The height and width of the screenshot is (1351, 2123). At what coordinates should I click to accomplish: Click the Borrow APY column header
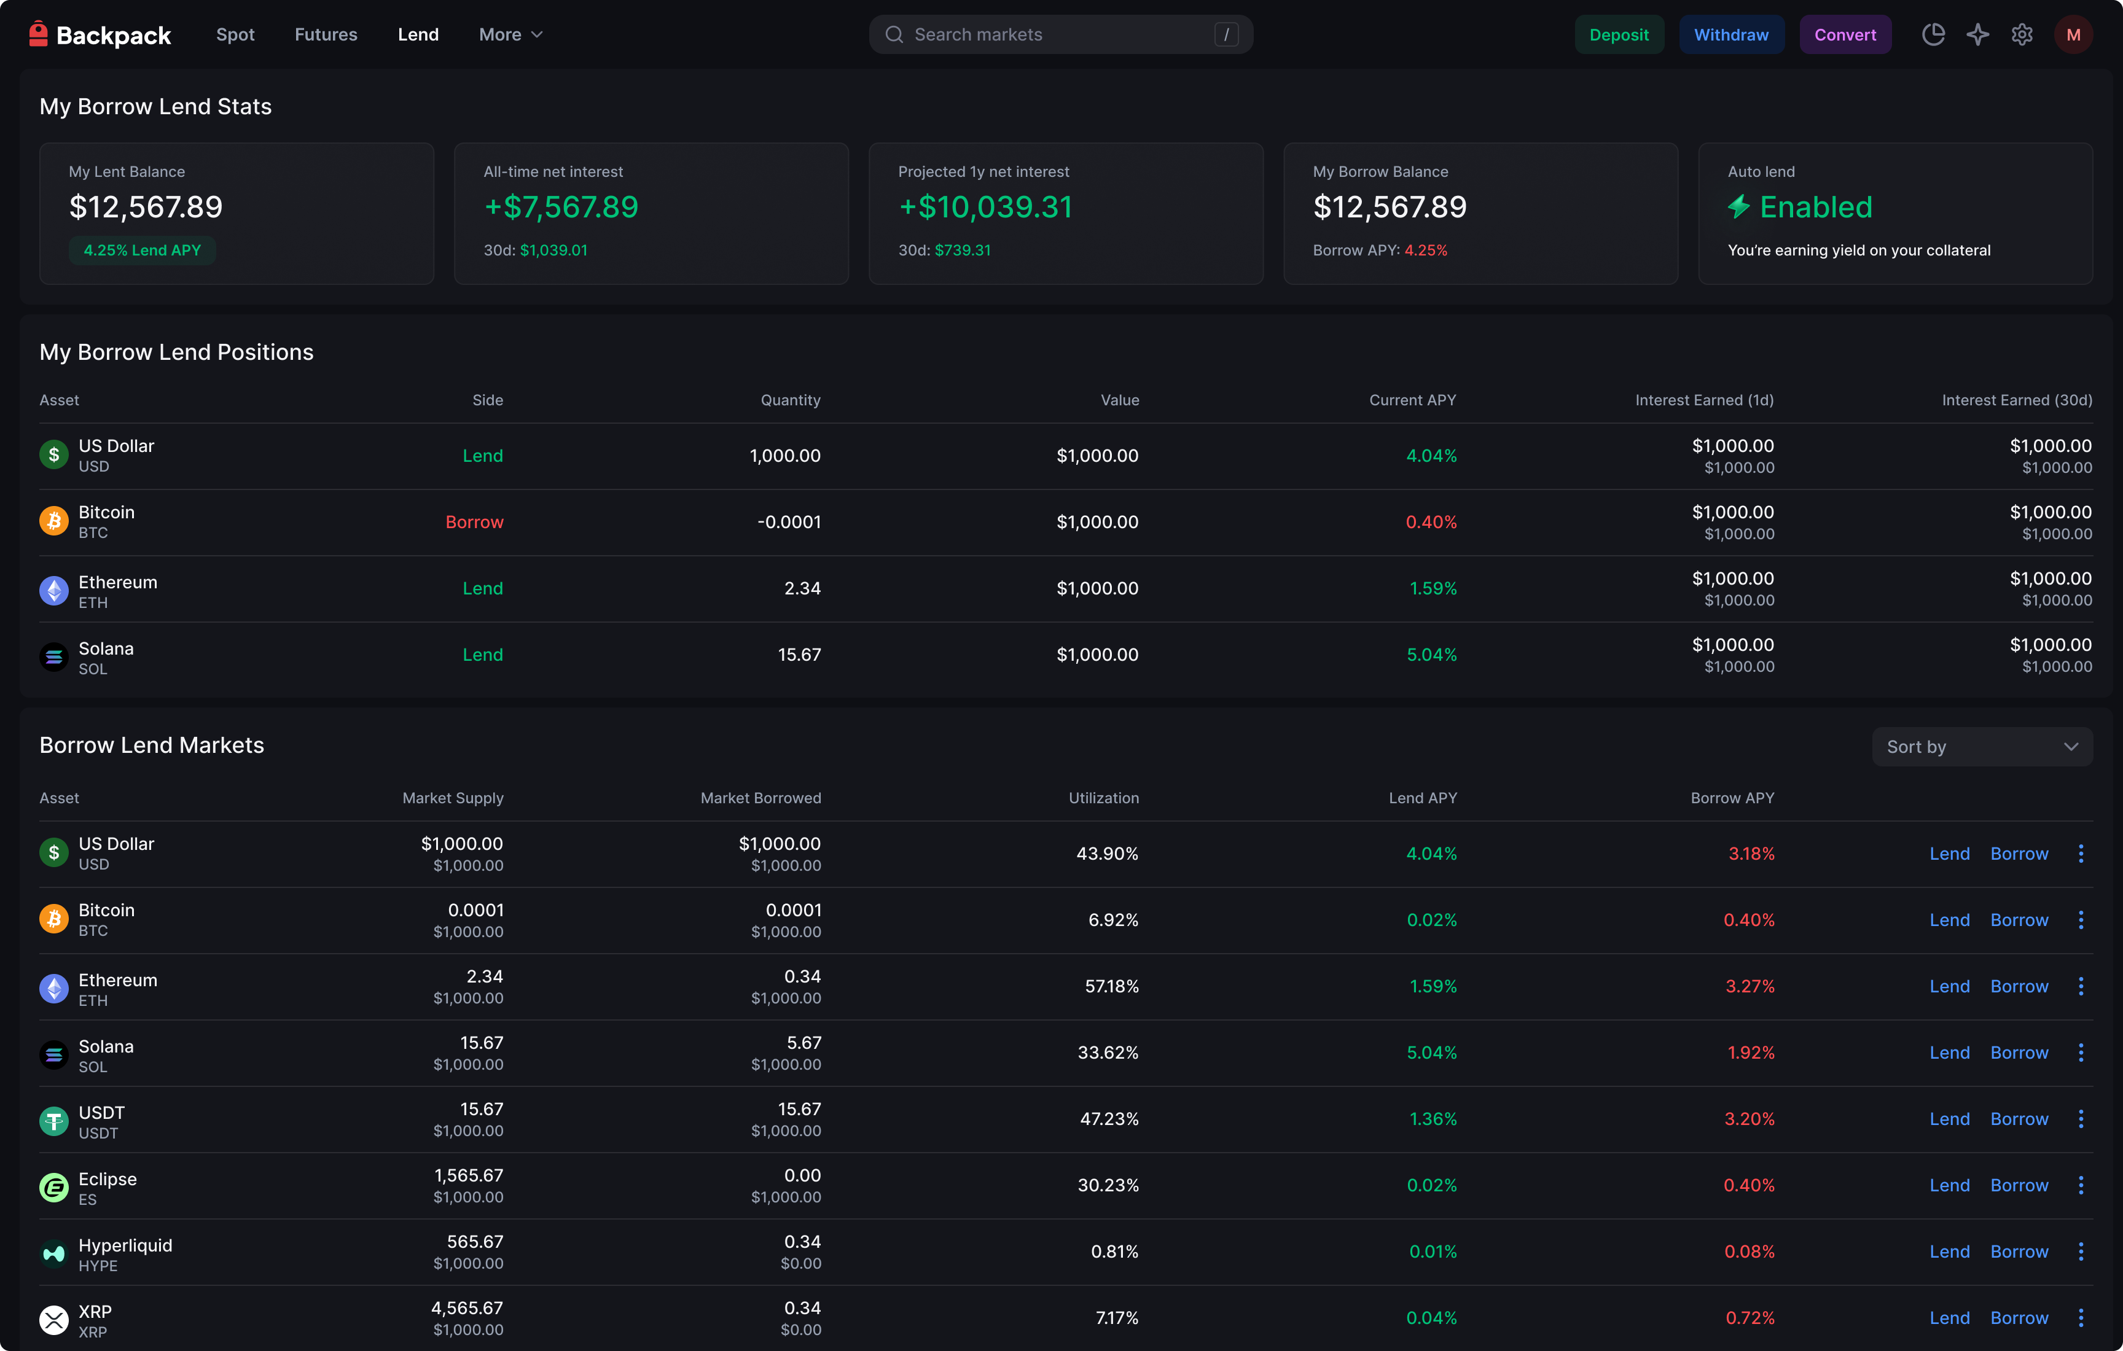pyautogui.click(x=1732, y=798)
